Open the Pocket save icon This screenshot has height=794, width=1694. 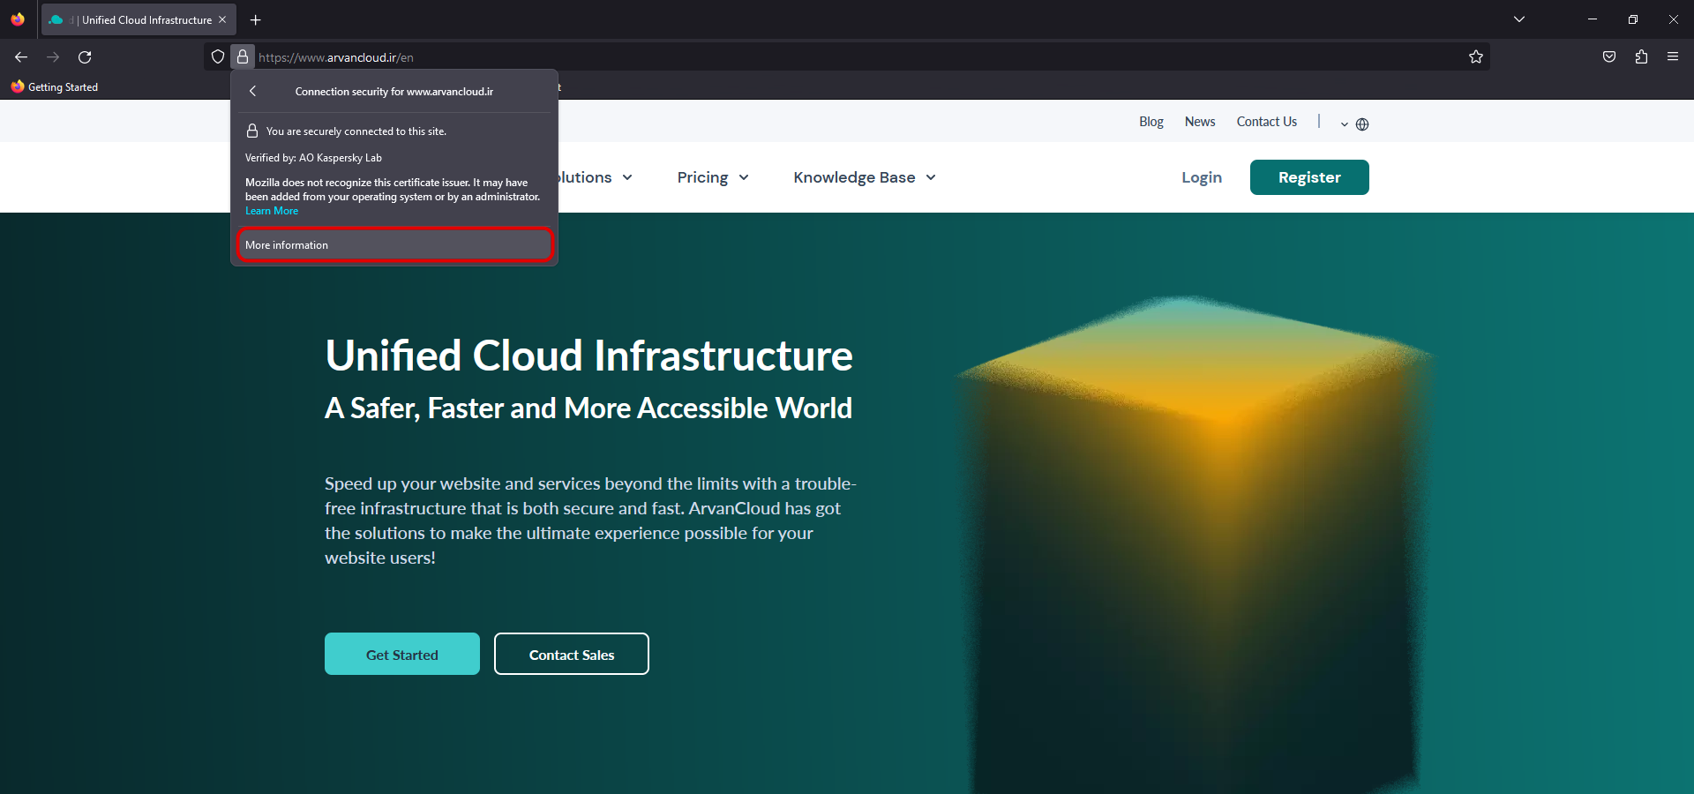1609,57
